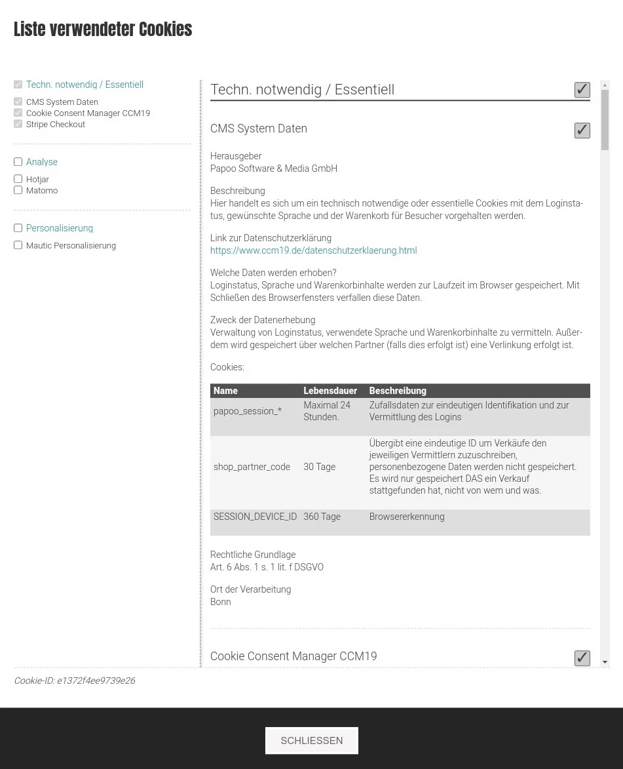Open the CCM19 Datenschutzerklaerung link

pyautogui.click(x=313, y=250)
